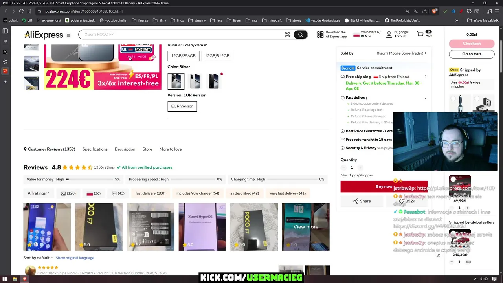503x283 pixels.
Task: Switch to the Customer Reviews (1359) tab
Action: (x=49, y=149)
